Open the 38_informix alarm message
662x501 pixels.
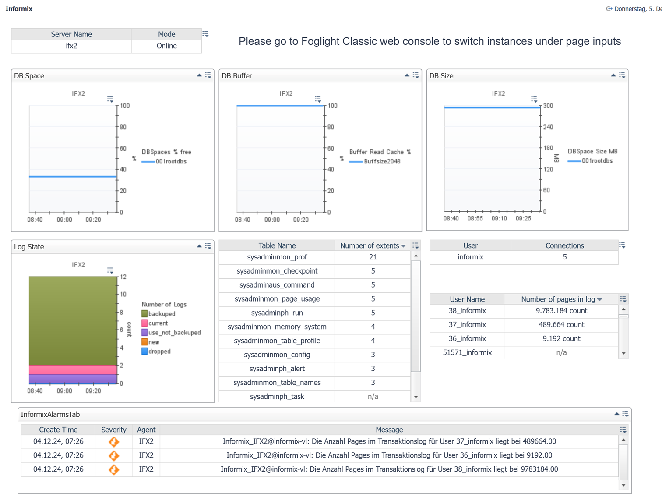coord(389,469)
